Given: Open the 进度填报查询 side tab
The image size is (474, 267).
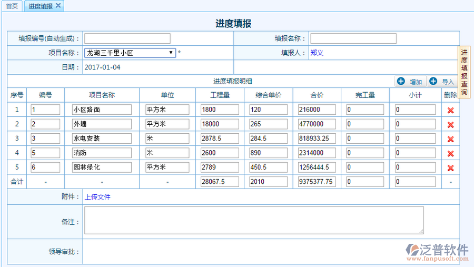Looking at the screenshot, I should click(464, 72).
